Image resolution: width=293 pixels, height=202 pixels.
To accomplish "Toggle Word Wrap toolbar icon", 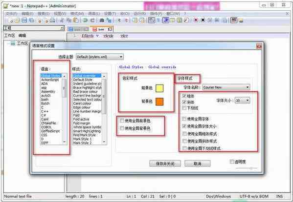I will click(151, 20).
